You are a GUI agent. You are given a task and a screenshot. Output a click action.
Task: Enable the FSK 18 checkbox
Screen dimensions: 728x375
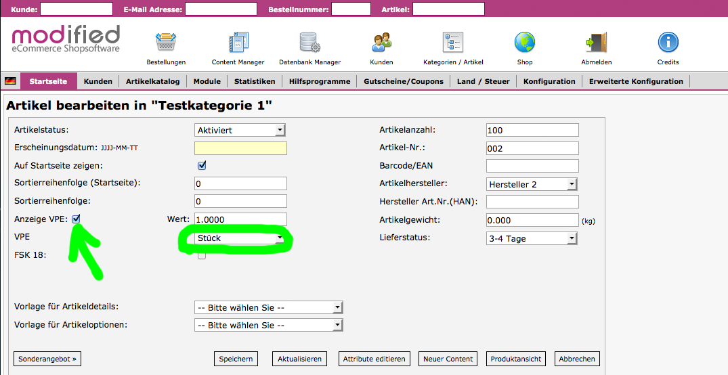(x=201, y=255)
